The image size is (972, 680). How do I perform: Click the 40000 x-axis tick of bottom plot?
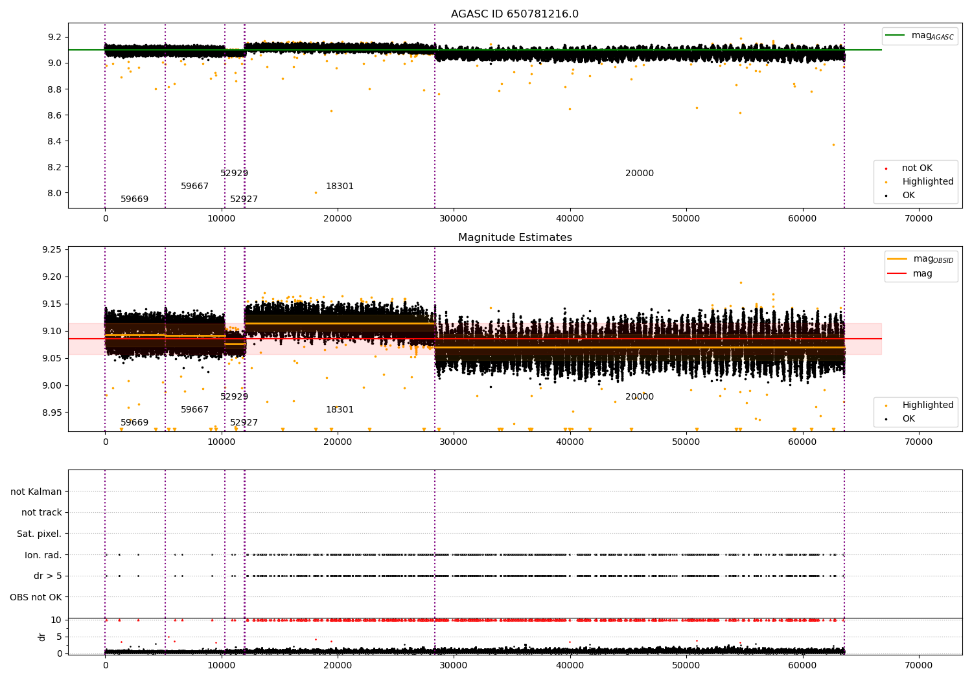click(x=570, y=665)
